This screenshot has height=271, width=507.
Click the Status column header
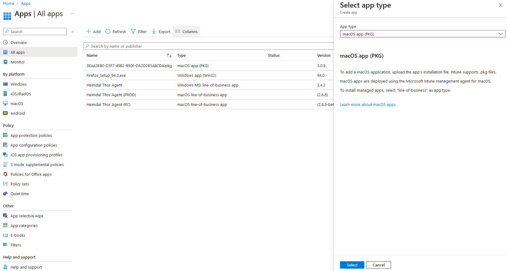(274, 55)
